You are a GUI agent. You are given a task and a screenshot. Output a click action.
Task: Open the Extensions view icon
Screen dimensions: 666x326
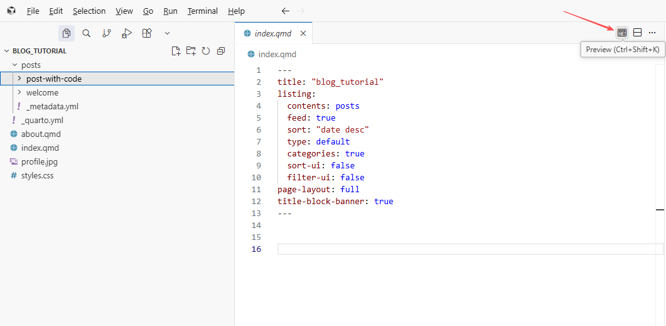point(147,33)
